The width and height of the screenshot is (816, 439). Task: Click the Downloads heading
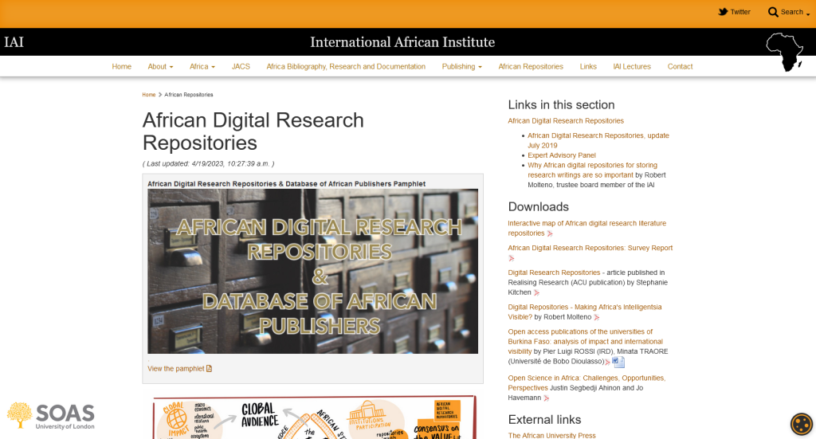538,207
